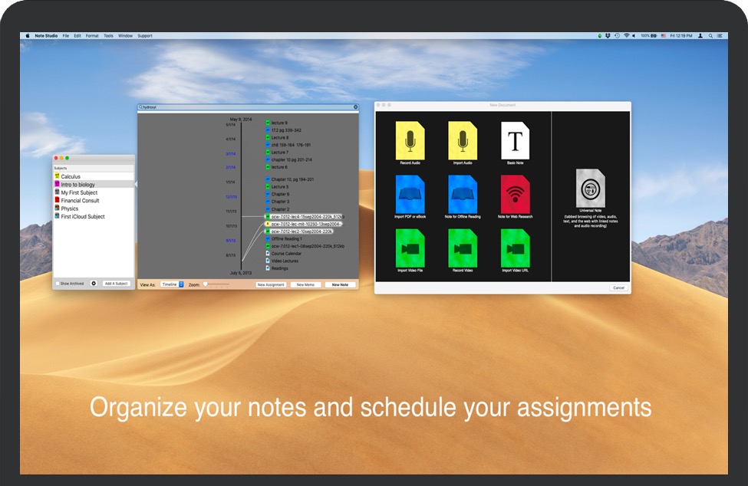The image size is (748, 486).
Task: Select the Basic Note icon
Action: (515, 141)
